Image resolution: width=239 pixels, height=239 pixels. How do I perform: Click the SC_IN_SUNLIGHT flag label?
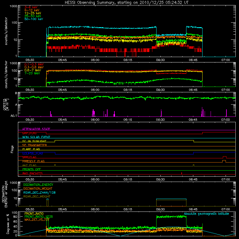(x=34, y=141)
